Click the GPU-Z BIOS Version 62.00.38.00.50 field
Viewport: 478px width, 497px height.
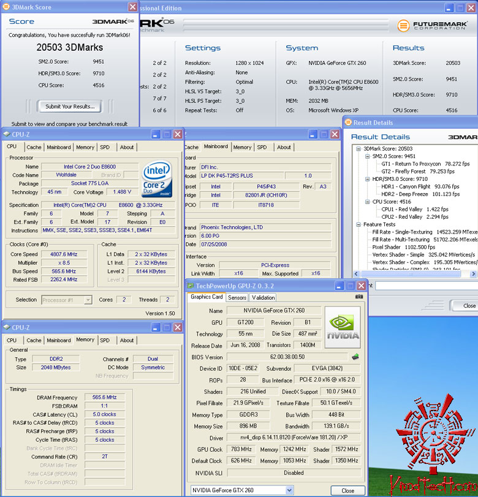pos(287,357)
